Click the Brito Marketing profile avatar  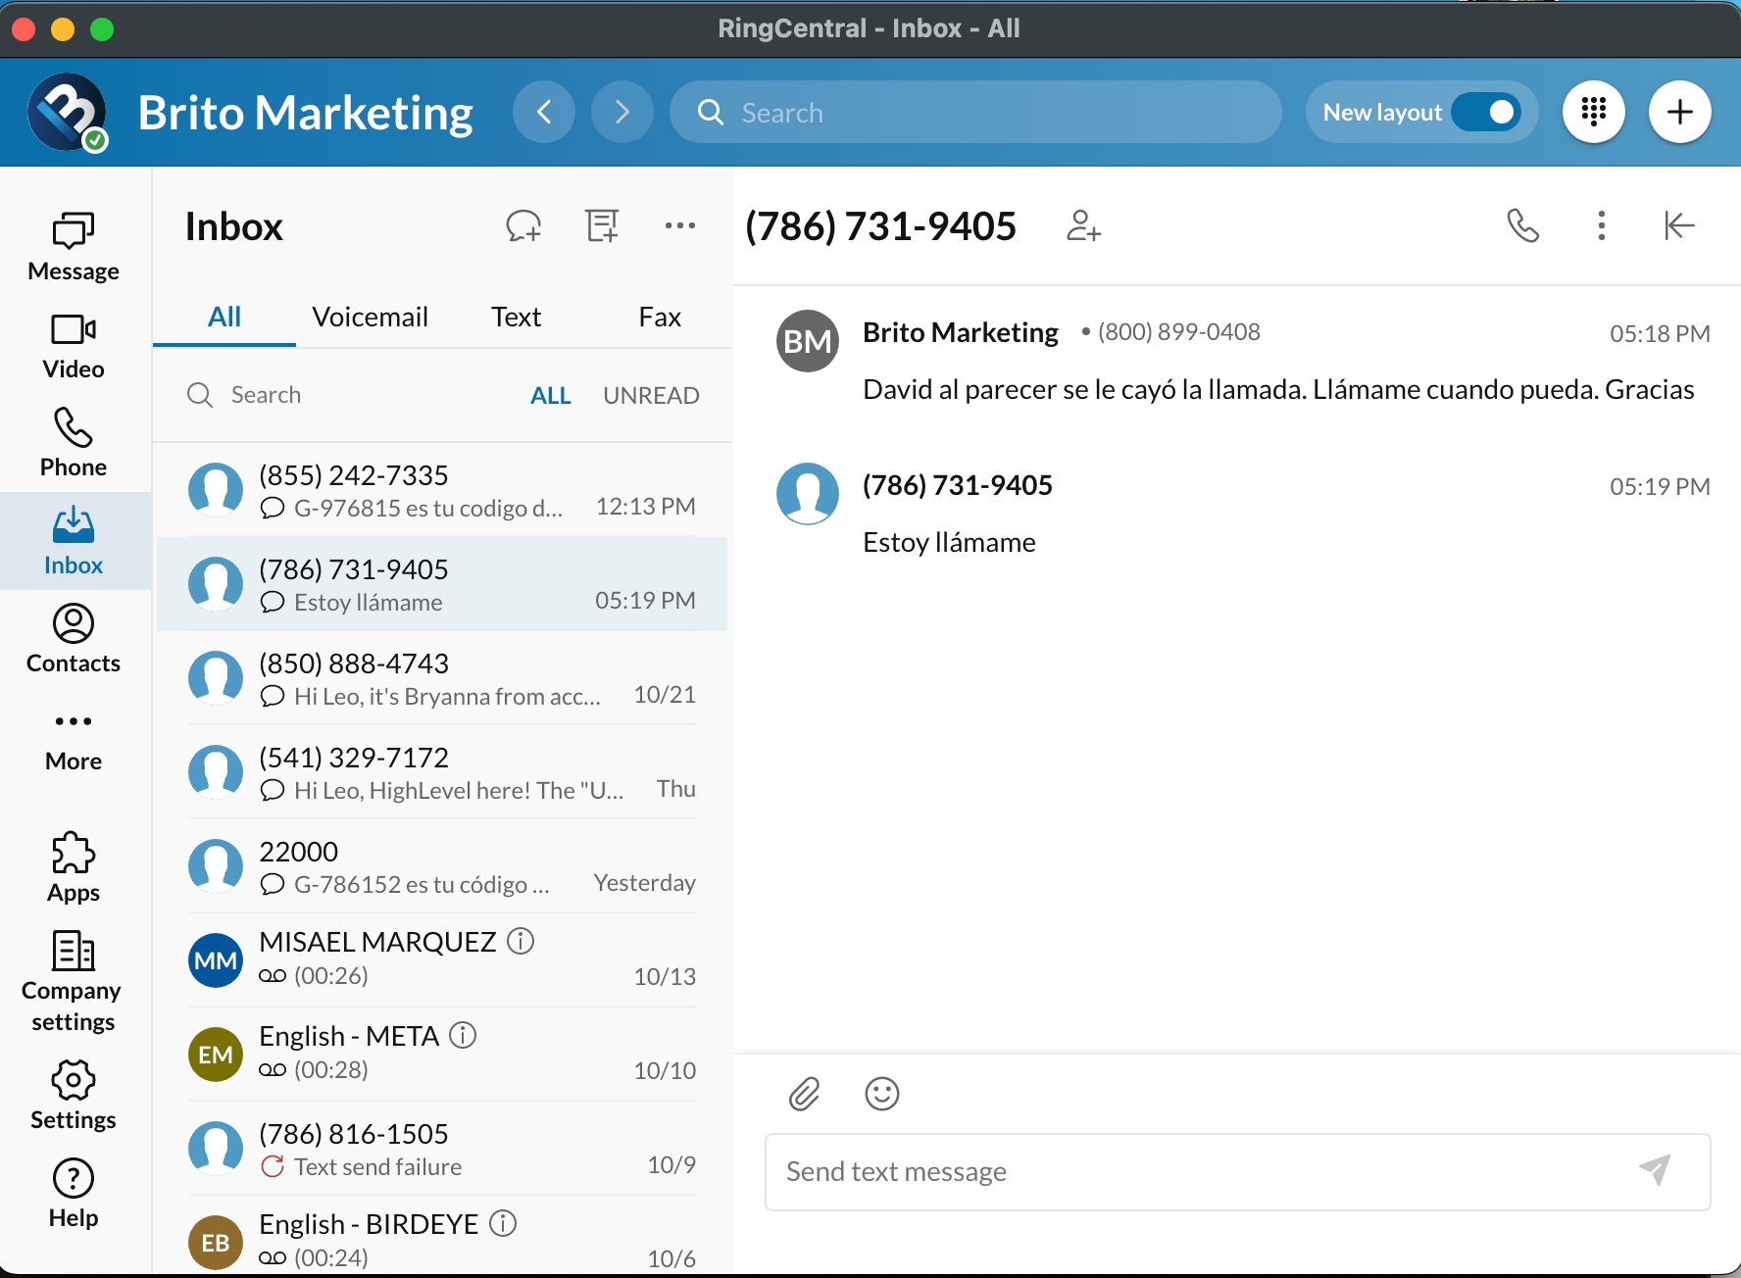(67, 112)
